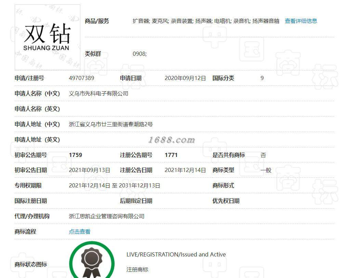
Task: Click the 点击查看 trademark process link
Action: (x=80, y=231)
